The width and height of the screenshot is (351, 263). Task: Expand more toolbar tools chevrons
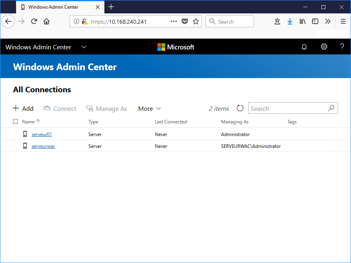328,22
